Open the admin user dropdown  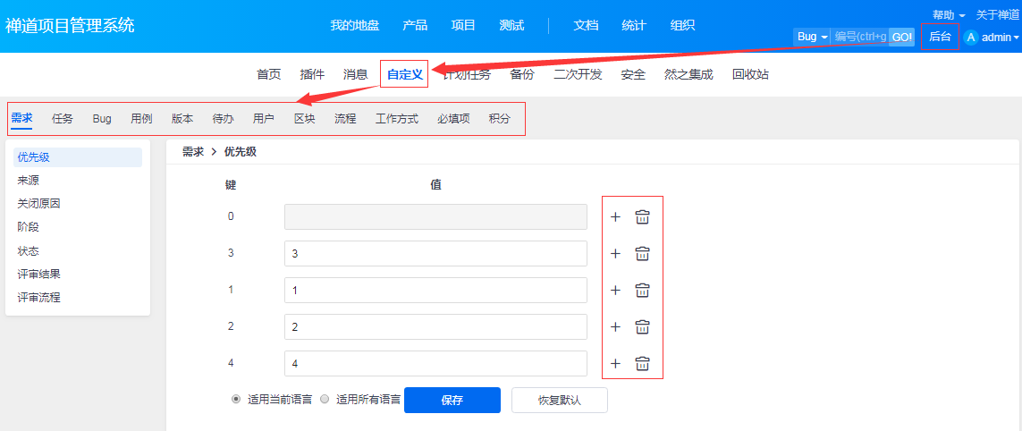coord(1000,38)
